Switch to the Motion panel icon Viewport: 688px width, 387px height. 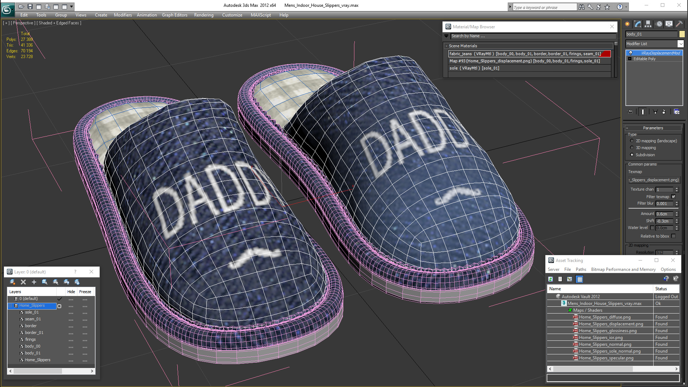click(x=659, y=24)
